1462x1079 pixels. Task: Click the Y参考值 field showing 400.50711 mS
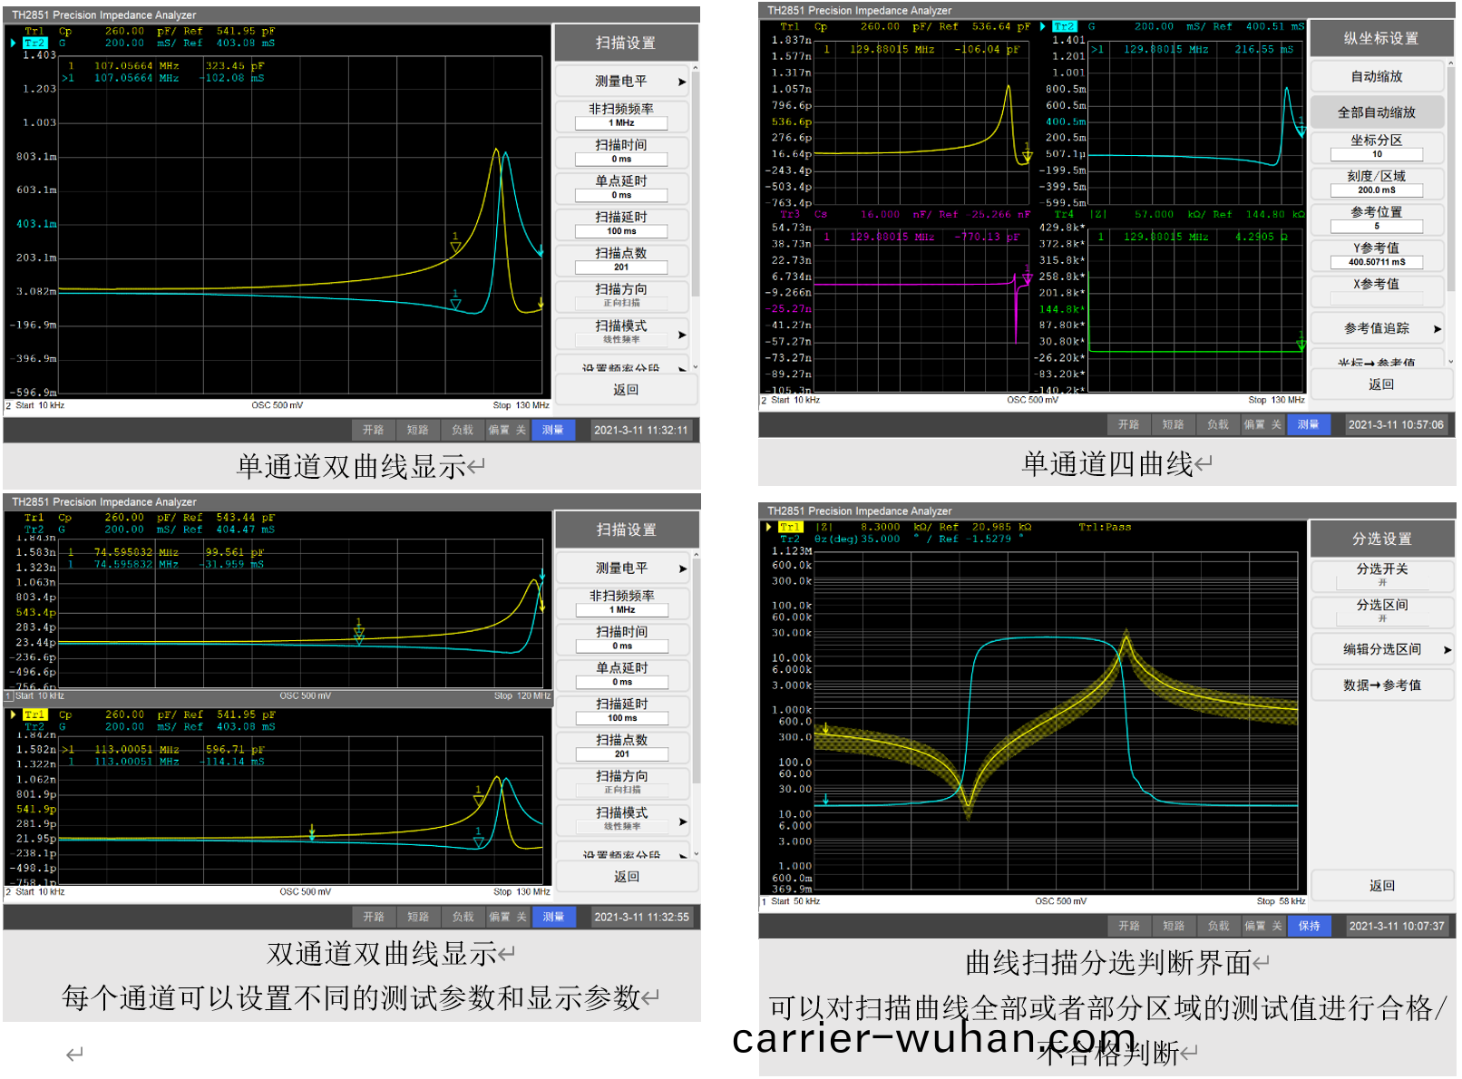pos(1376,262)
